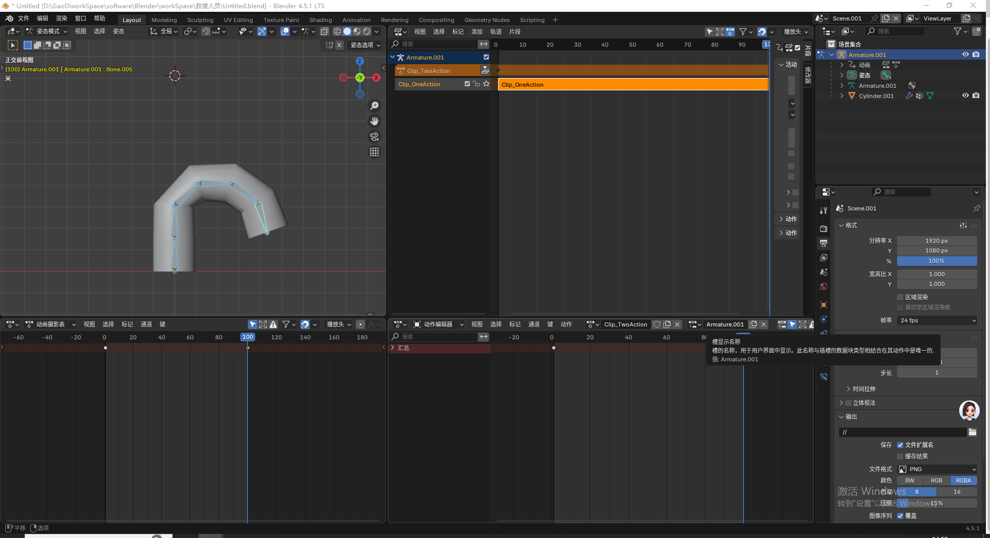This screenshot has height=538, width=990.
Task: Switch to orthographic grid view icon
Action: [x=374, y=152]
